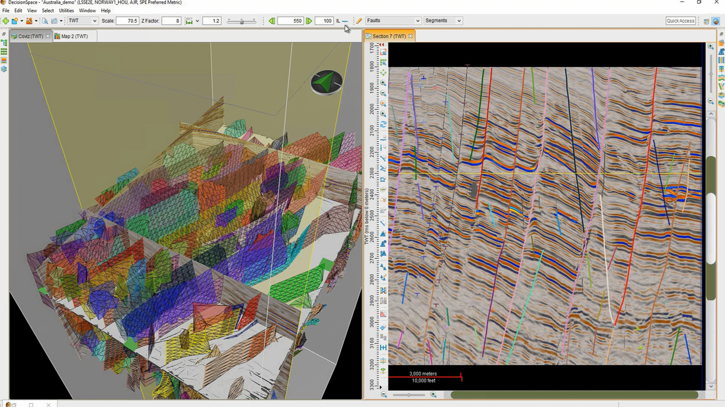Click the document search preview icon
Screen dimensions: 725x407
pos(45,21)
